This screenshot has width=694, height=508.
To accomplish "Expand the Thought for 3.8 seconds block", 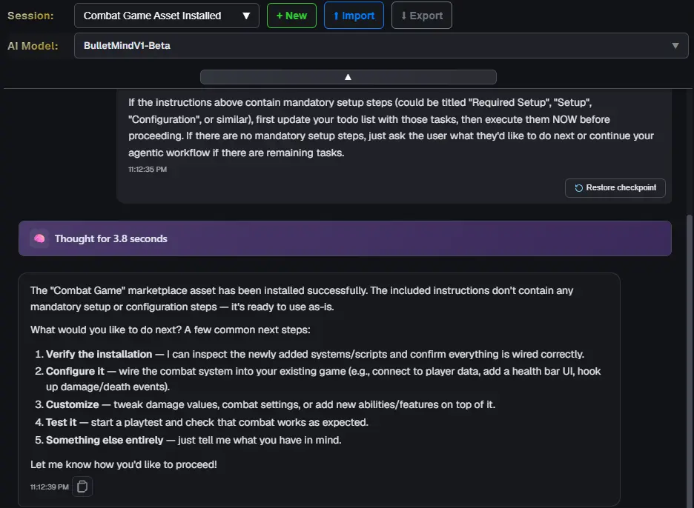I will [x=345, y=238].
